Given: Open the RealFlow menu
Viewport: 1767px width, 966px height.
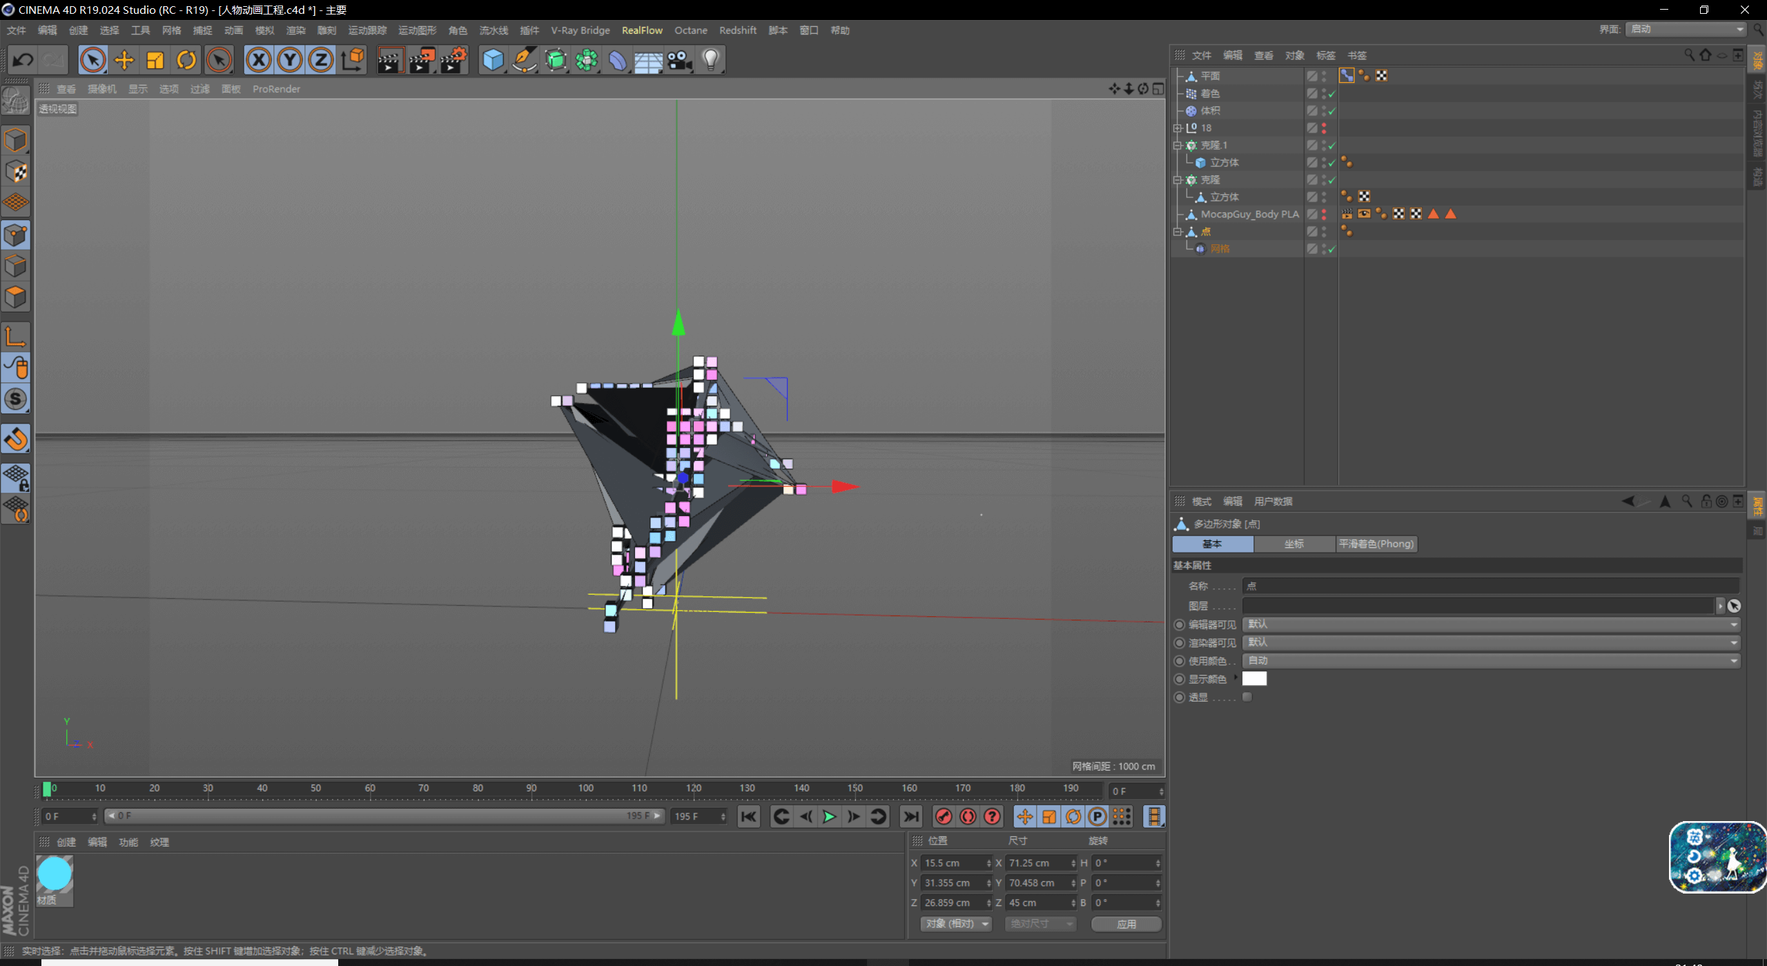Looking at the screenshot, I should point(641,30).
